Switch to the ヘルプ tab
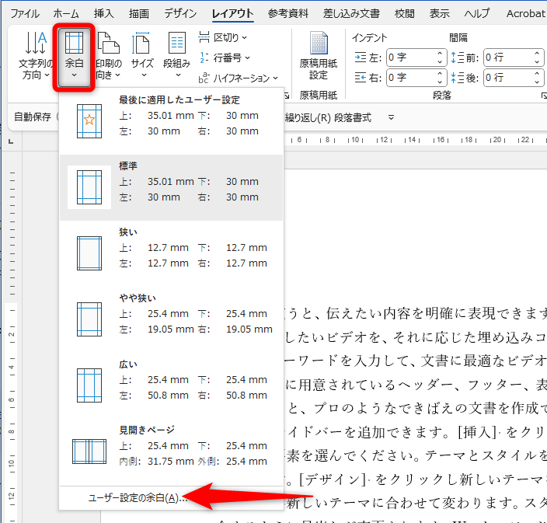This screenshot has height=523, width=547. pos(477,14)
